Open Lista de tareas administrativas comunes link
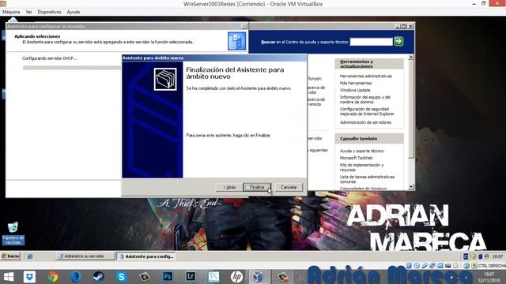 coord(367,179)
